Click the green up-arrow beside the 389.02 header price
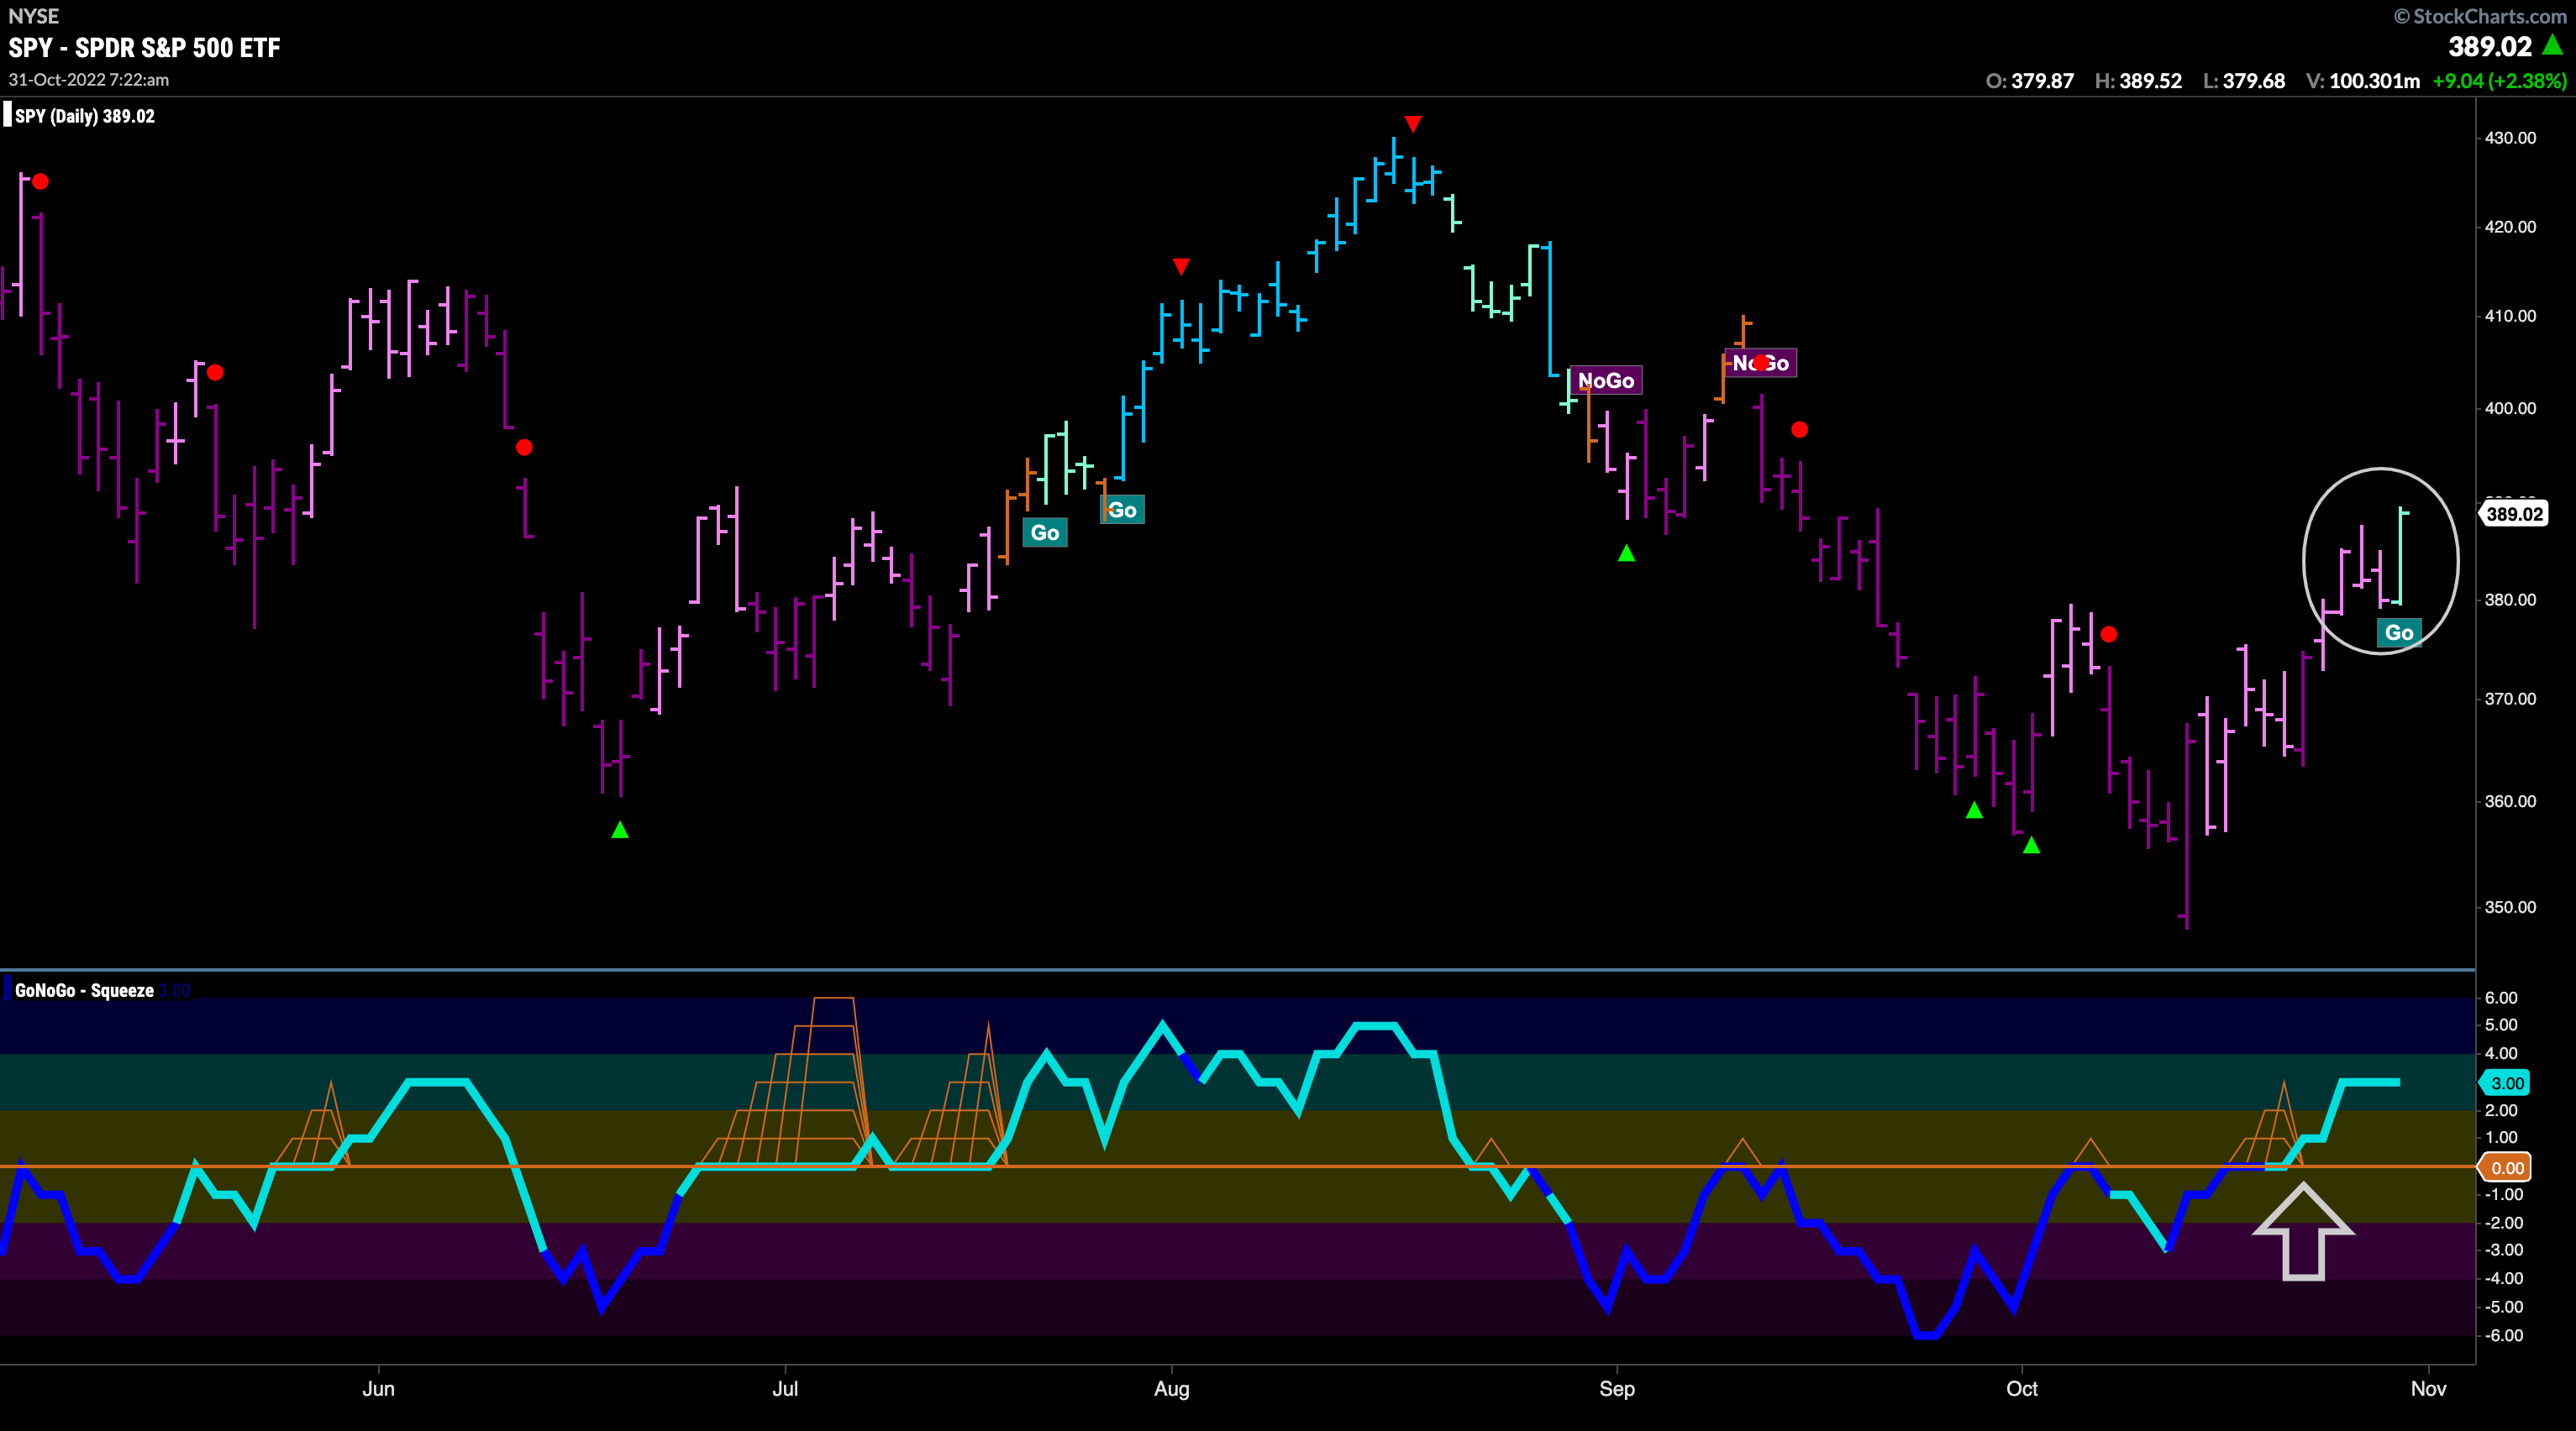 [x=2553, y=45]
